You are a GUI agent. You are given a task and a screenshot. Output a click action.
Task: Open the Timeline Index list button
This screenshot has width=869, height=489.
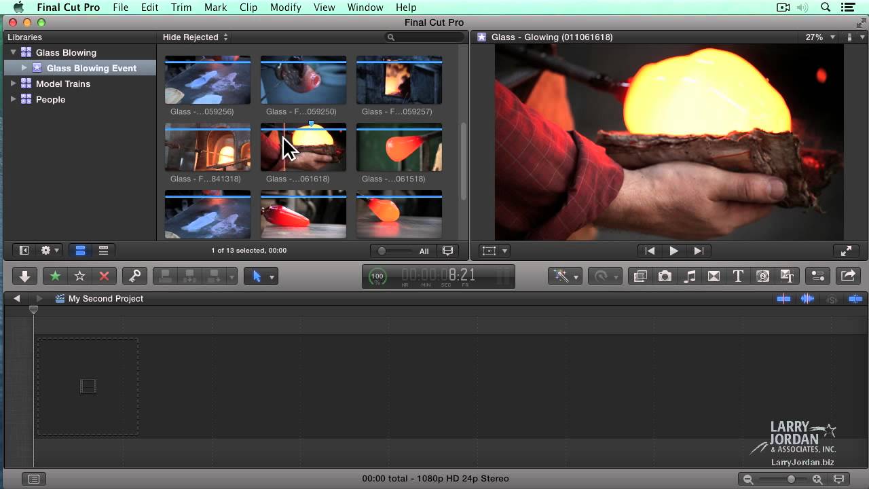point(34,479)
